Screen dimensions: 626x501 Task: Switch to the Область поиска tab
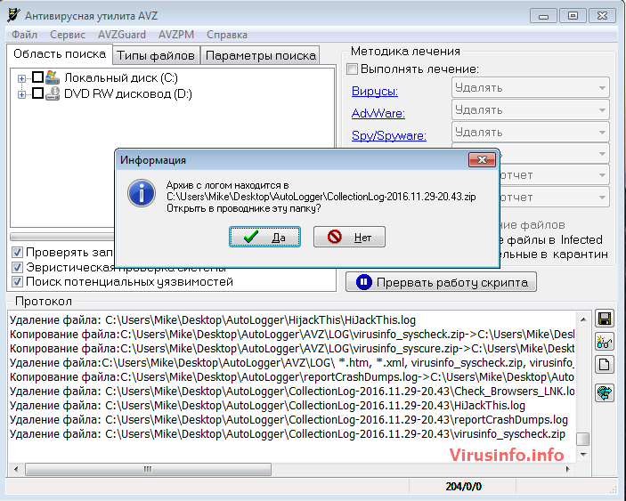[60, 54]
